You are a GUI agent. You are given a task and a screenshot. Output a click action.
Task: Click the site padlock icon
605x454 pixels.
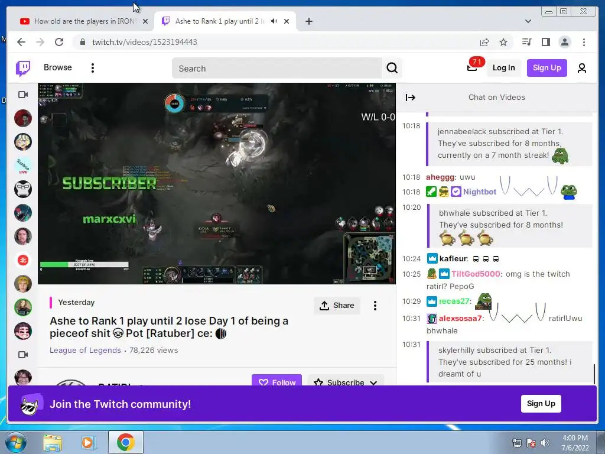(83, 42)
